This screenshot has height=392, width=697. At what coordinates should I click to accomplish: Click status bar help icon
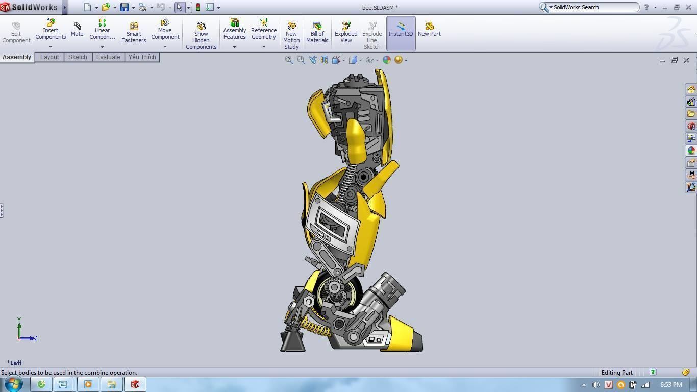tap(653, 372)
